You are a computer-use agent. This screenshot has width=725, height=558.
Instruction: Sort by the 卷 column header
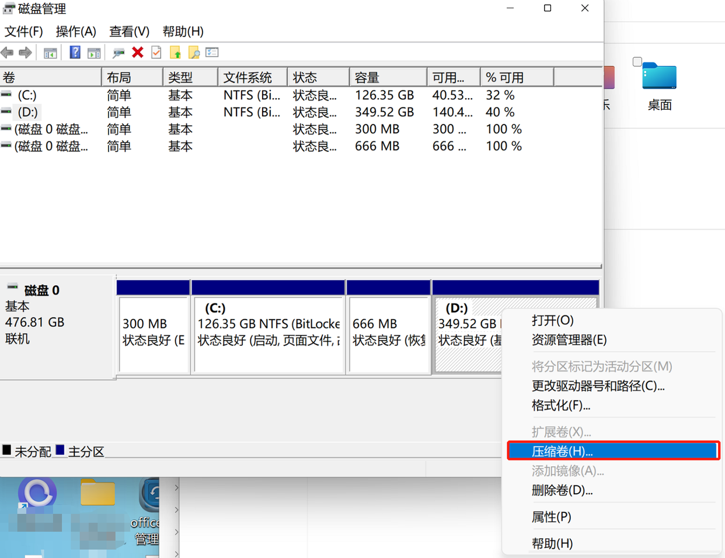(x=51, y=77)
